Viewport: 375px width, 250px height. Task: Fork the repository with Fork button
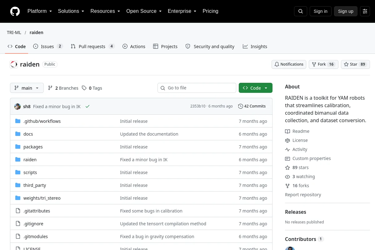[x=323, y=64]
